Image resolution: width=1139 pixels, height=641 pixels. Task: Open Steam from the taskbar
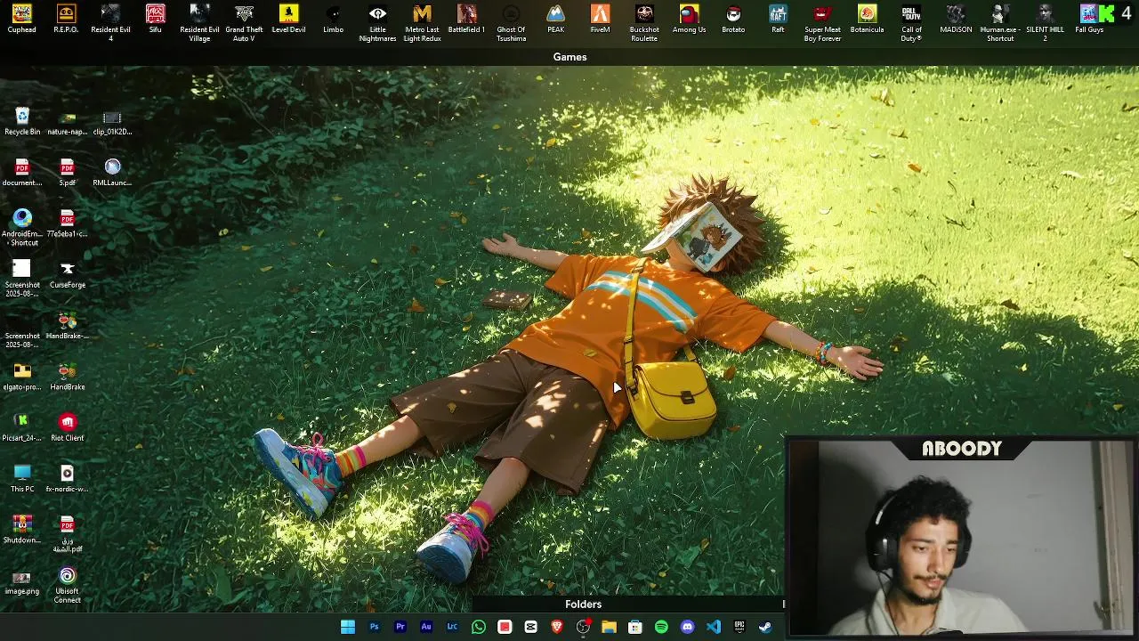[765, 627]
